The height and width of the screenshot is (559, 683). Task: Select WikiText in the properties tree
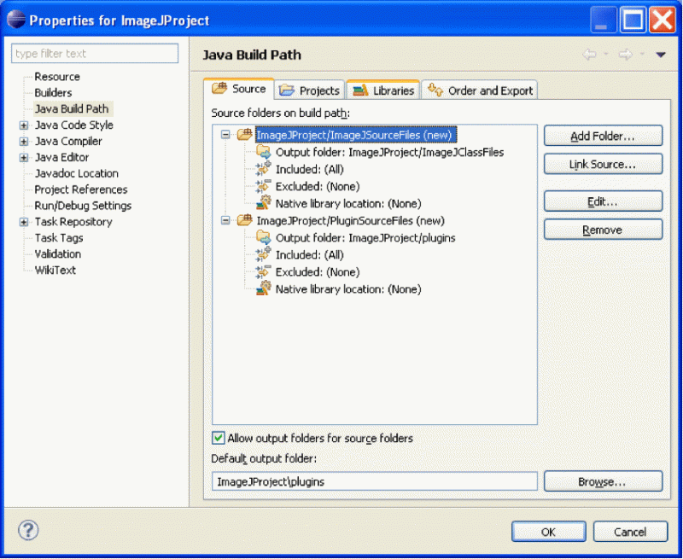[55, 270]
